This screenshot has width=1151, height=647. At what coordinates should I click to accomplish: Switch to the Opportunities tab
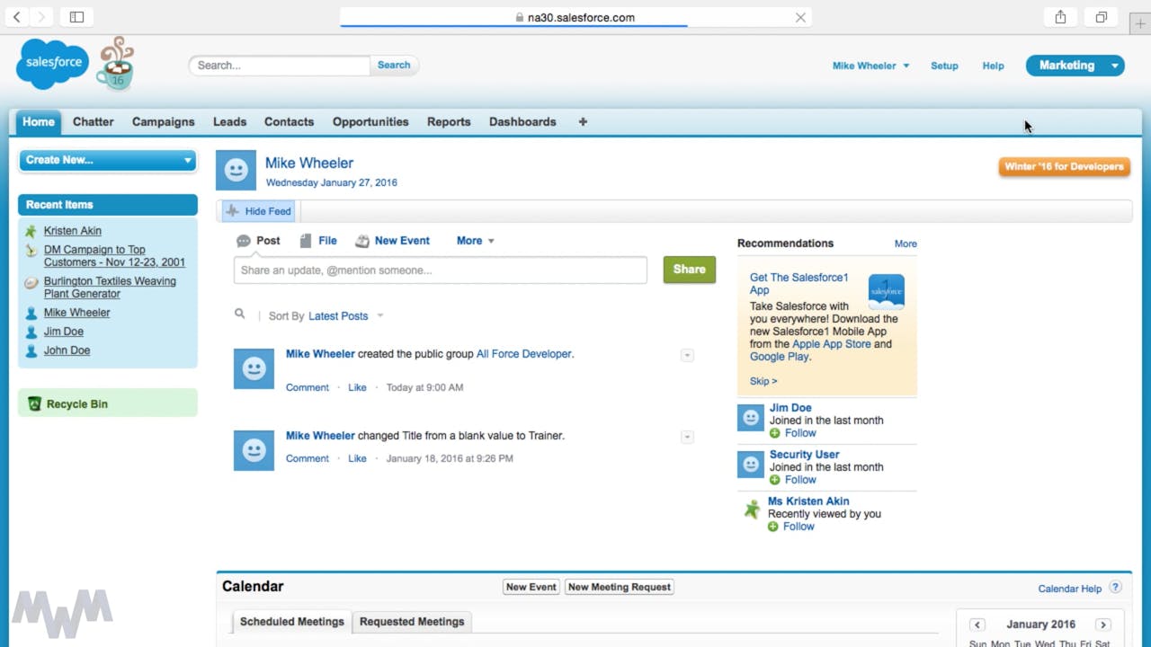(370, 122)
